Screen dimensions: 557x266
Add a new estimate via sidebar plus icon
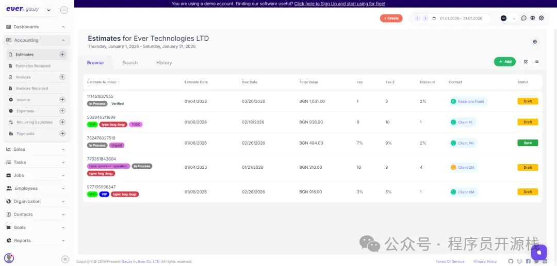pos(62,55)
